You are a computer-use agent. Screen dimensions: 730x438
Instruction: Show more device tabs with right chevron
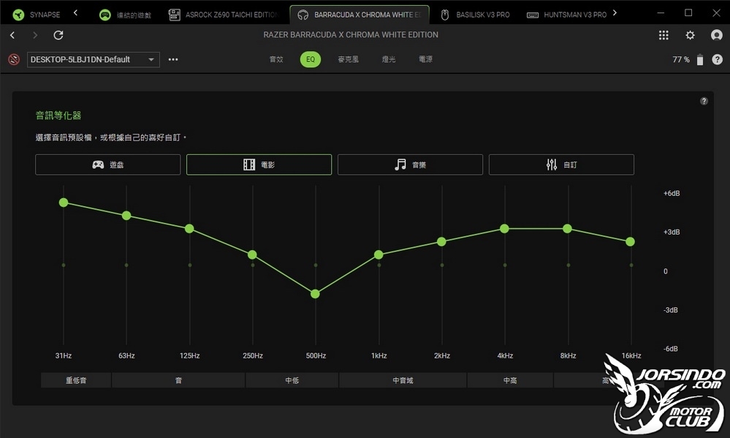click(615, 13)
